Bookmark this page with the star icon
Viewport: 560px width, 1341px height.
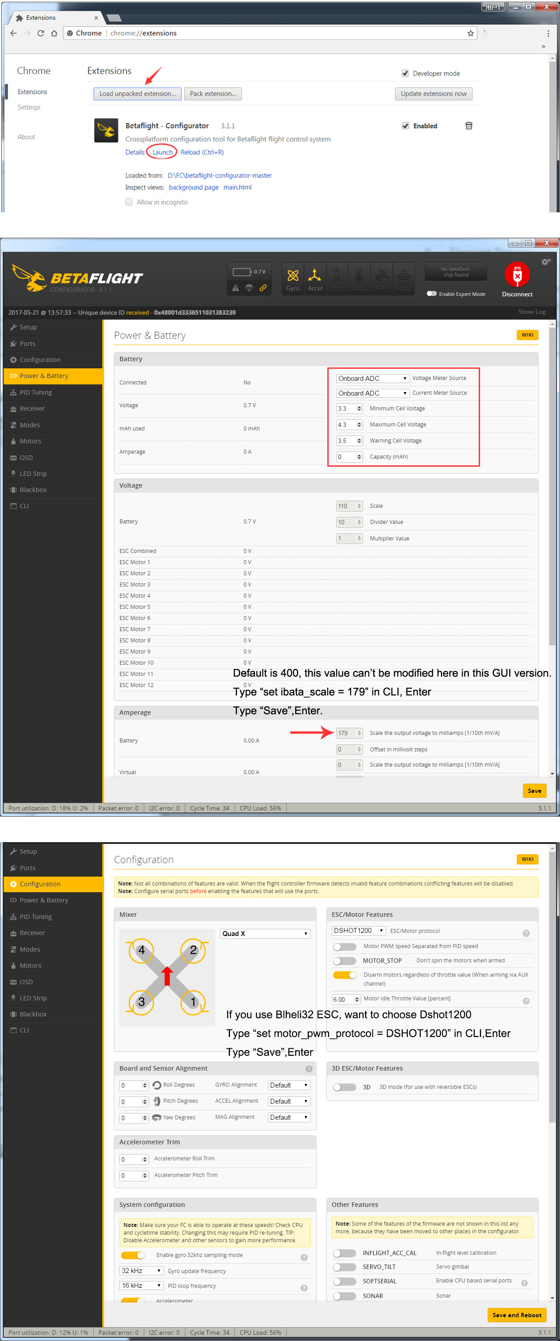471,34
